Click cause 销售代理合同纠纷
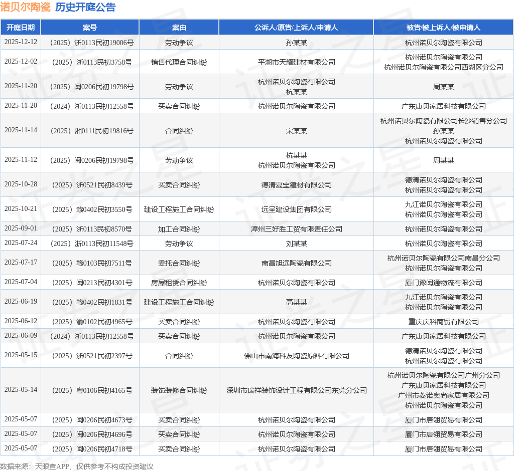 click(x=179, y=62)
